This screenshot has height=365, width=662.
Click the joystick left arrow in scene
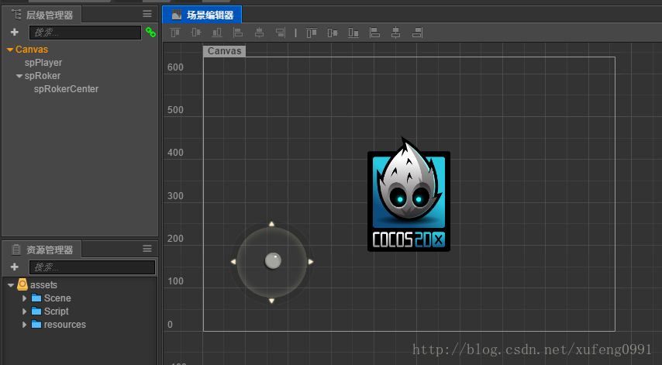[x=233, y=262]
